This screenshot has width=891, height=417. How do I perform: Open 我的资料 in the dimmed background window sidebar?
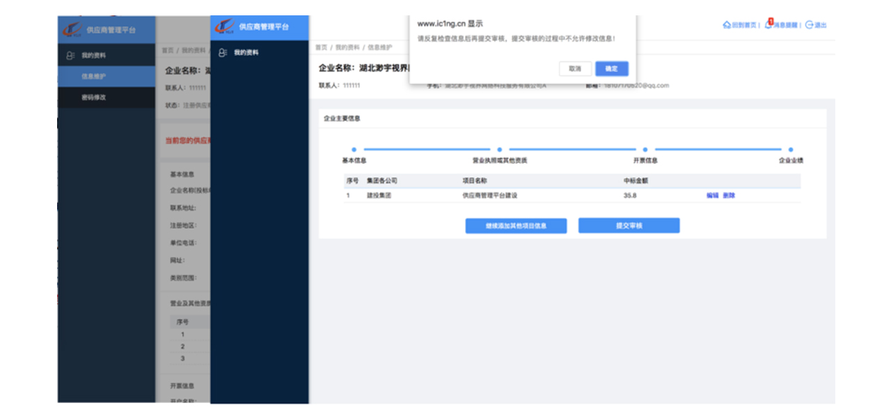[88, 55]
